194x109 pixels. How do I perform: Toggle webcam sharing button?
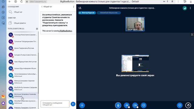[x=135, y=105]
